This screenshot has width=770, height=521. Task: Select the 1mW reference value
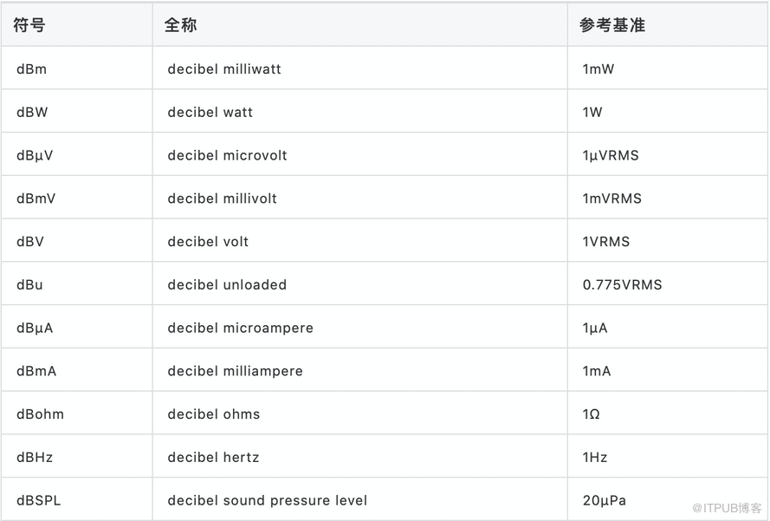598,68
